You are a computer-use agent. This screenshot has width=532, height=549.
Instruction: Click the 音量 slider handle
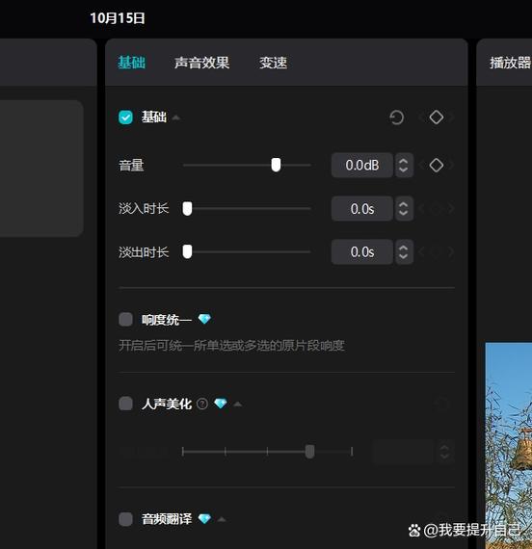click(276, 165)
